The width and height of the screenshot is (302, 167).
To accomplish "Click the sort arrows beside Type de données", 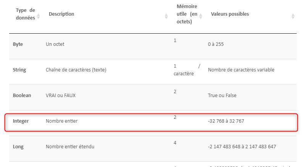I will pyautogui.click(x=38, y=16).
